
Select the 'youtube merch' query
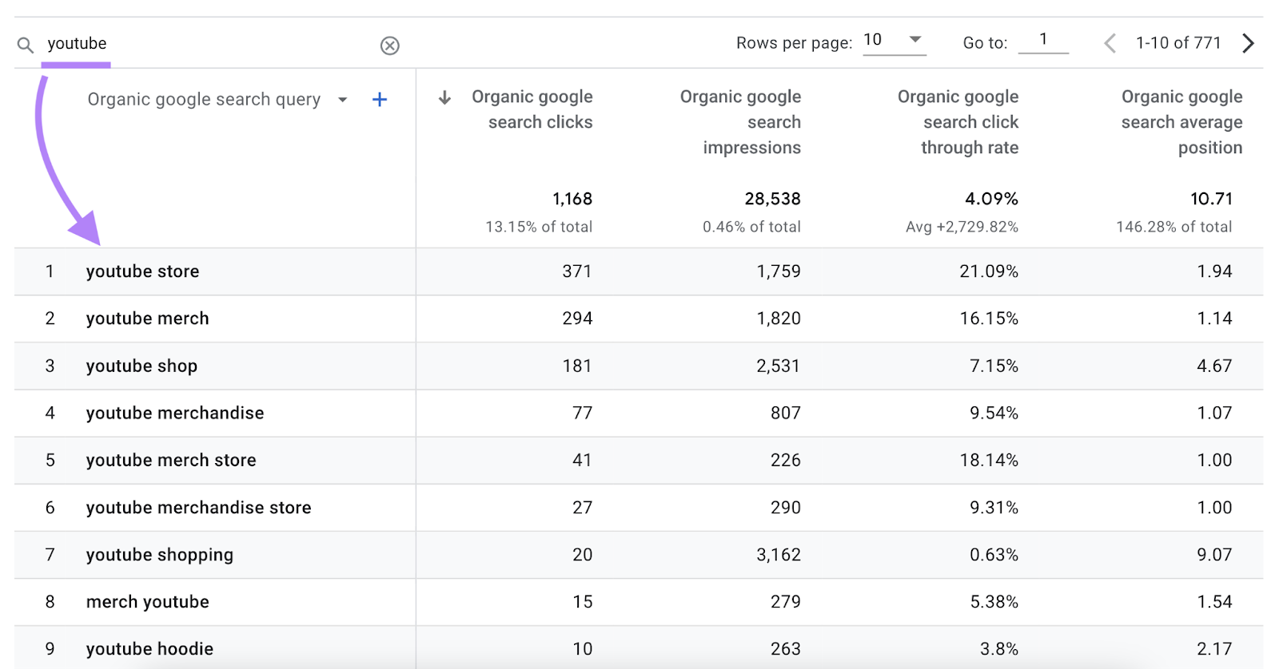(147, 319)
